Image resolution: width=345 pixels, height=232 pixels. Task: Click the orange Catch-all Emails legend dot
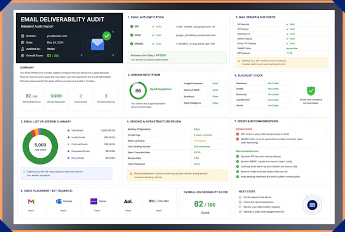(x=68, y=144)
